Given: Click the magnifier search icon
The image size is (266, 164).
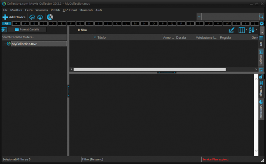Looking at the screenshot, I should pyautogui.click(x=261, y=16).
